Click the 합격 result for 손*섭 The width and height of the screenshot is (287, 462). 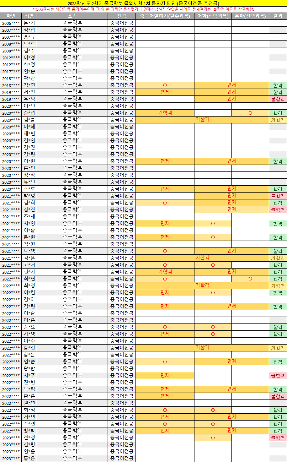tap(278, 113)
